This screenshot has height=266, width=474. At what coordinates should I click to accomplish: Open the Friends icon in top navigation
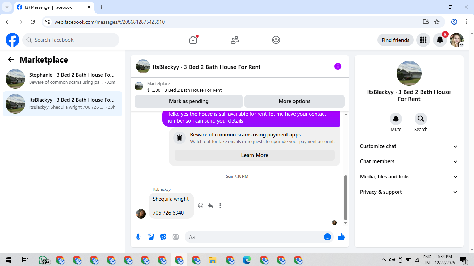235,40
